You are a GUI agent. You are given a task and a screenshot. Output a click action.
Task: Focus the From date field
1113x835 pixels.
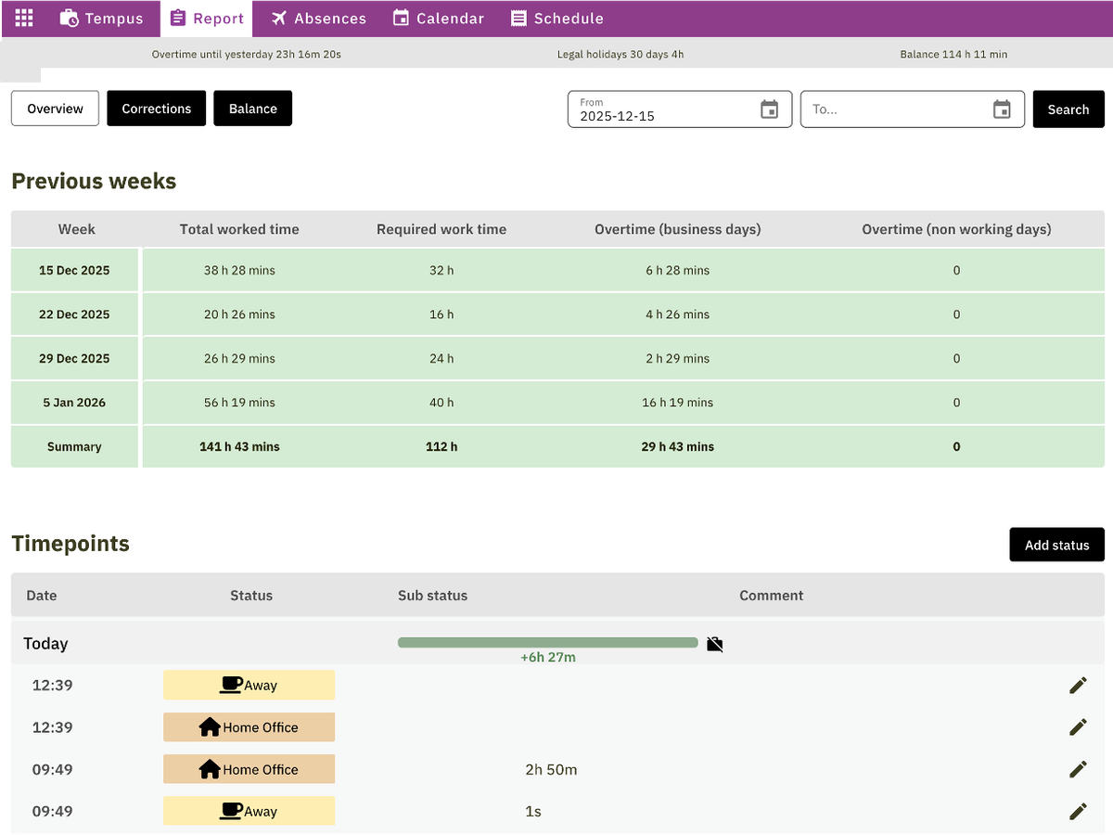(x=680, y=109)
